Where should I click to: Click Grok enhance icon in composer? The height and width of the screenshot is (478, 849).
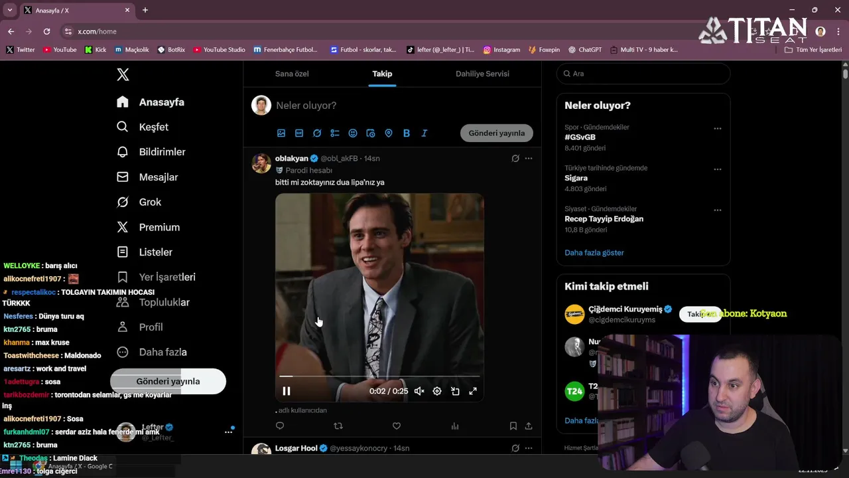(317, 133)
